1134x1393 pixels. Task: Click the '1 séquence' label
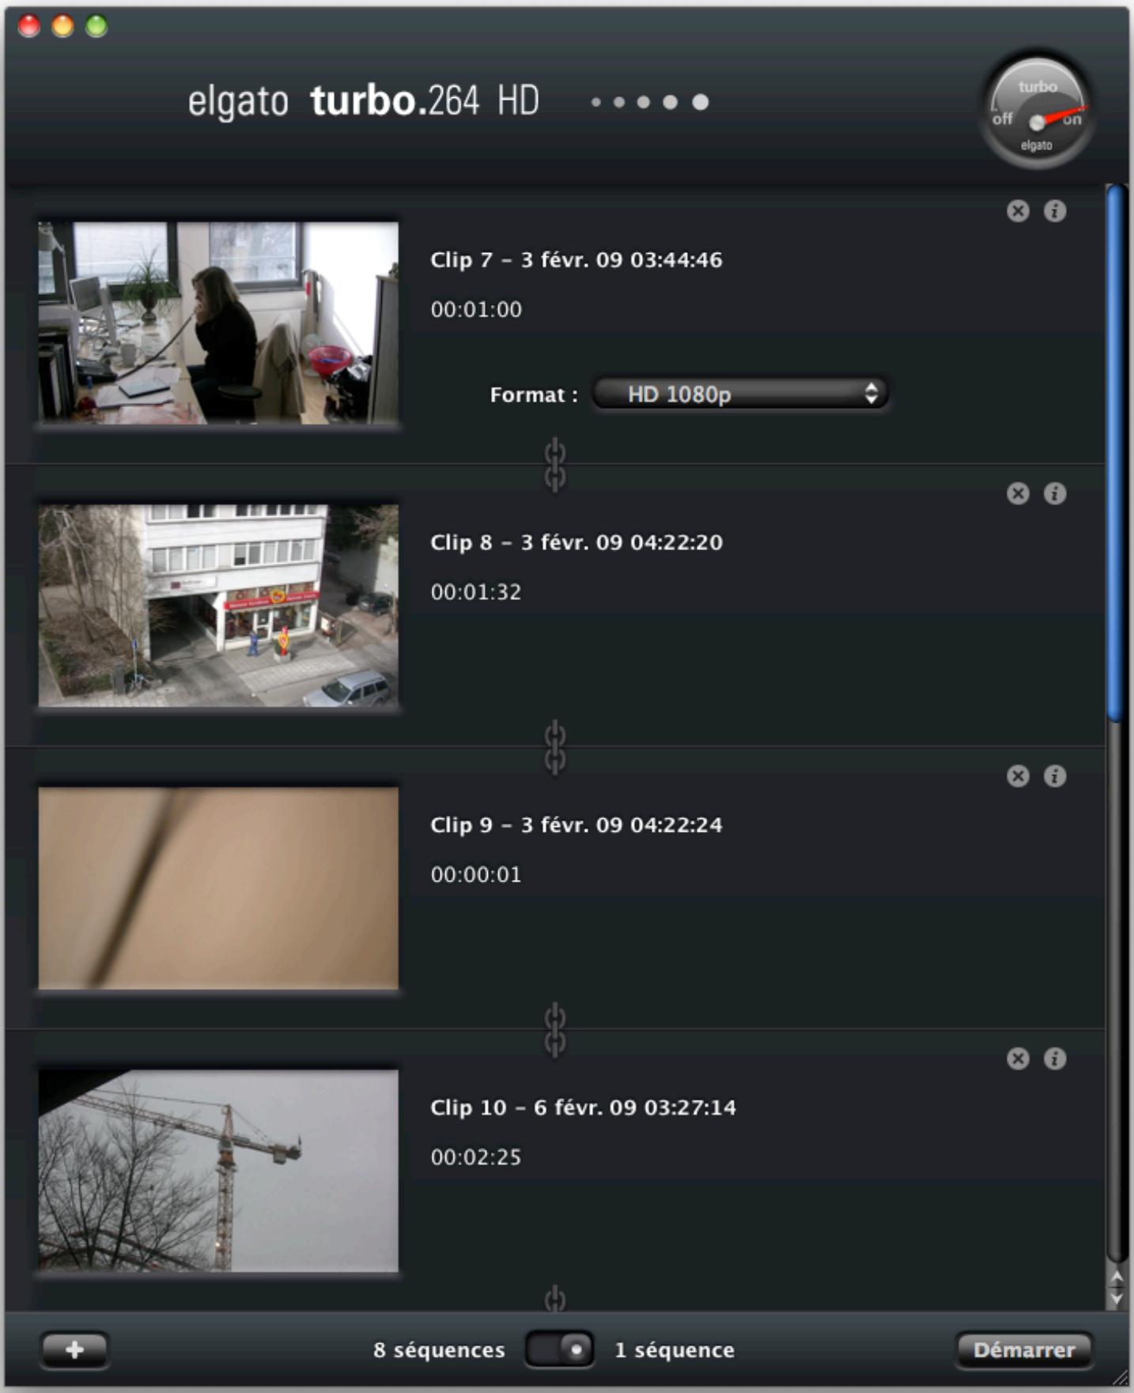(x=675, y=1350)
